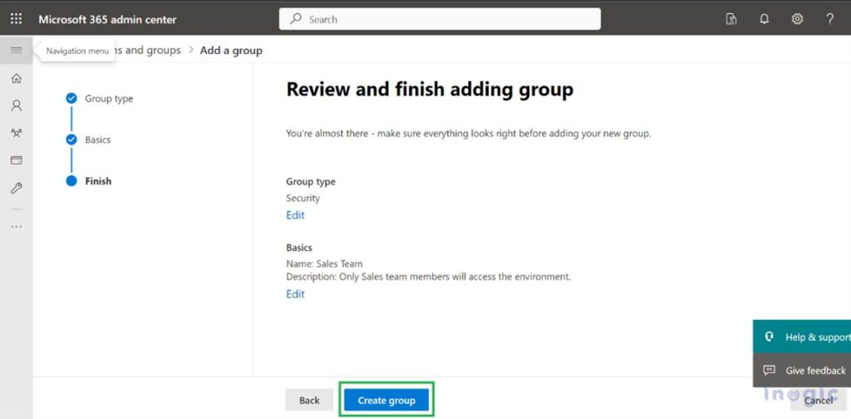This screenshot has height=419, width=851.
Task: Toggle the navigation menu hamburger icon
Action: pyautogui.click(x=17, y=51)
